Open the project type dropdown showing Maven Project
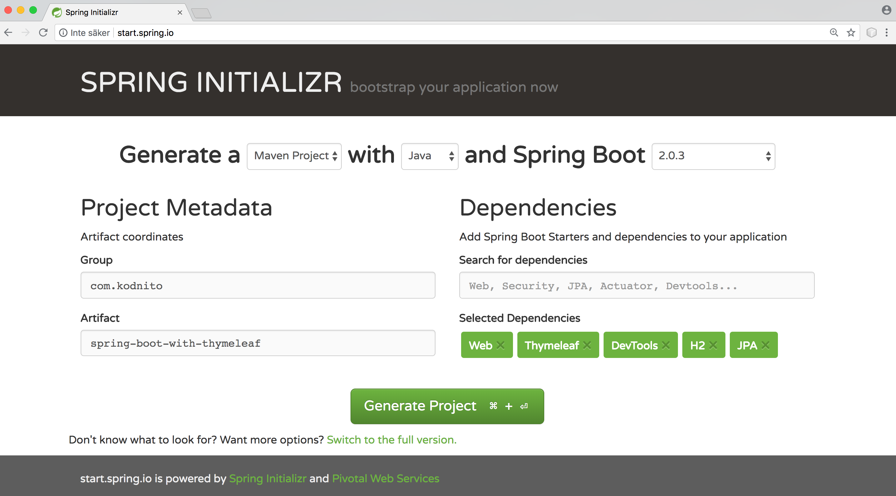This screenshot has height=496, width=896. (x=294, y=156)
